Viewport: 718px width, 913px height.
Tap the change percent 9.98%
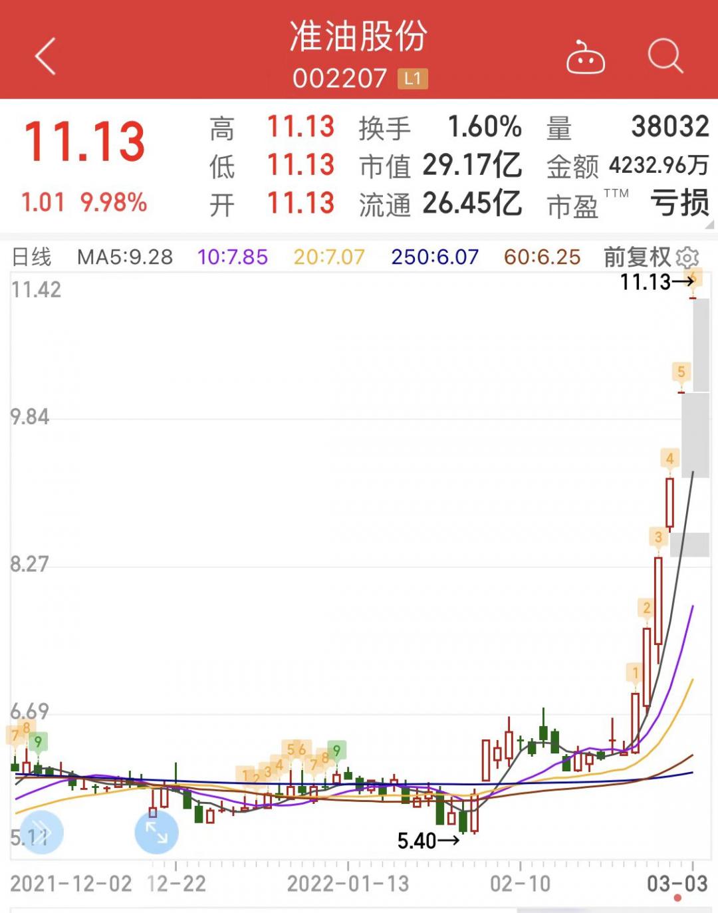click(x=114, y=202)
